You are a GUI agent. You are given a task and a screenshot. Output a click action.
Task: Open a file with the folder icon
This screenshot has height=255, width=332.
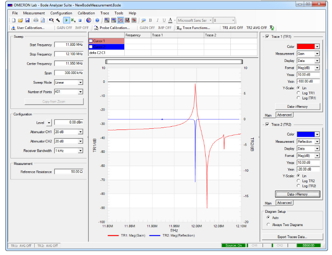(21, 20)
